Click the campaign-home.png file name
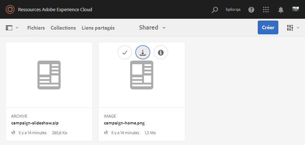 coord(124,123)
